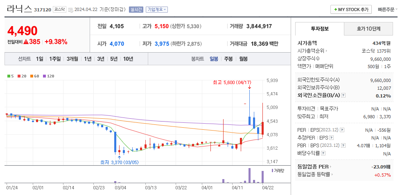Click the 최저 3,370 (03/05) chart marker
The width and height of the screenshot is (400, 195).
pyautogui.click(x=120, y=162)
